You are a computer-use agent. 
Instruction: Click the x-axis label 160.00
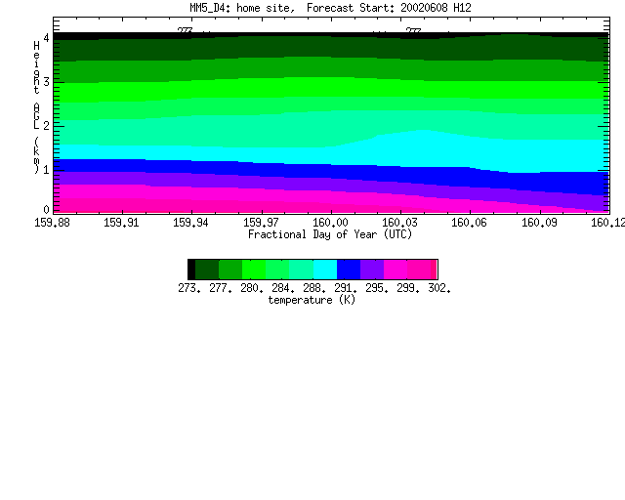point(330,223)
